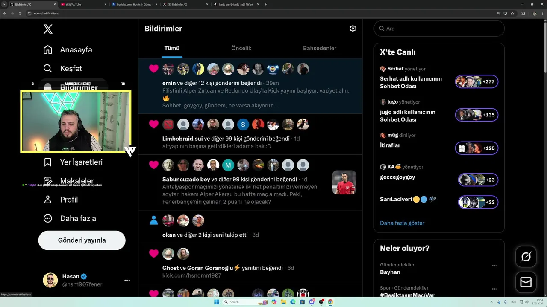Click the page vertical scrollbar
The height and width of the screenshot is (307, 547).
tap(545, 47)
